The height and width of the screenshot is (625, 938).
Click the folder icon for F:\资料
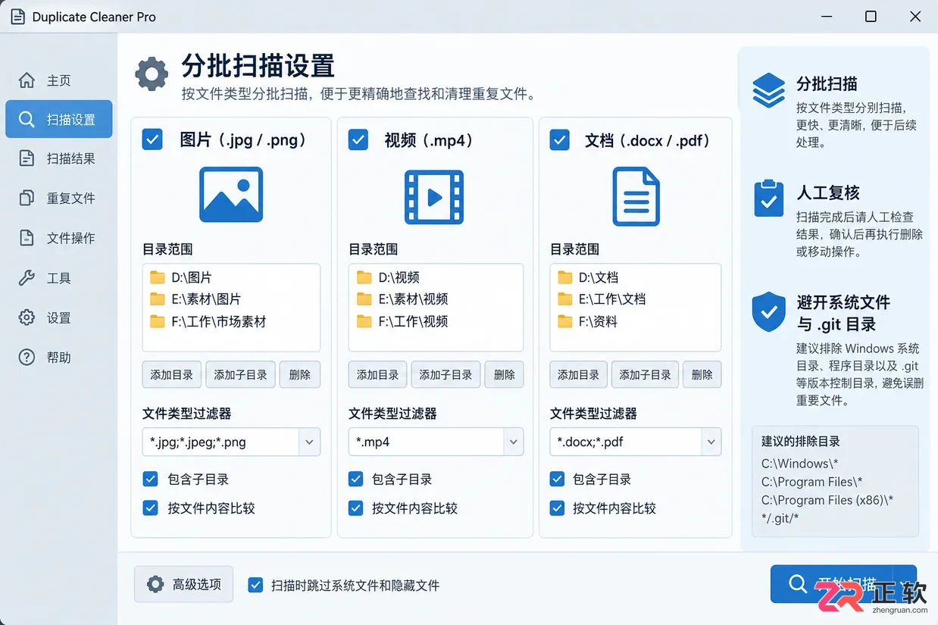pos(565,321)
